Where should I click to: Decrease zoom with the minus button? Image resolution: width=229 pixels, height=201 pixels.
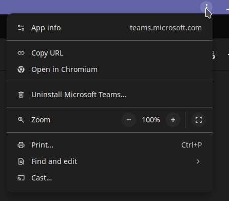(x=129, y=120)
